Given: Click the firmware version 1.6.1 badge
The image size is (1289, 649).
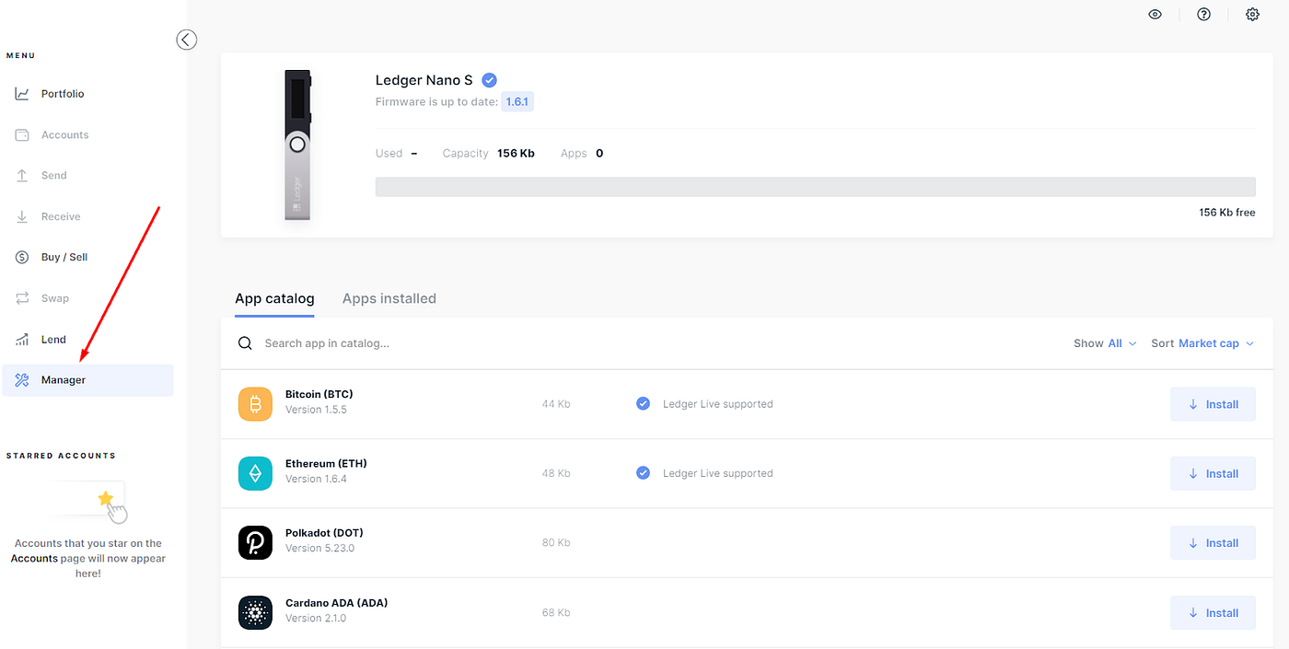Looking at the screenshot, I should click(517, 101).
